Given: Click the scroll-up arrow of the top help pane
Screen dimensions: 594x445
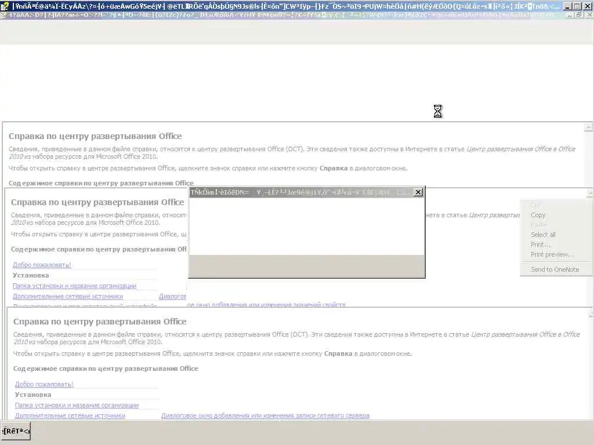Looking at the screenshot, I should pyautogui.click(x=588, y=127).
